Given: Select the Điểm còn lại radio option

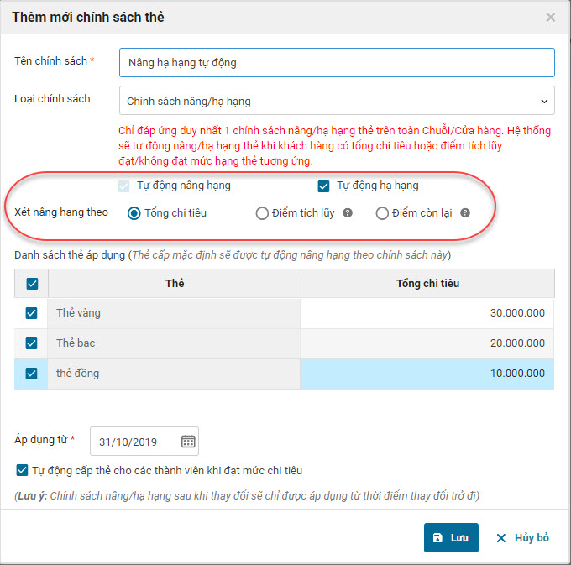Looking at the screenshot, I should [382, 213].
